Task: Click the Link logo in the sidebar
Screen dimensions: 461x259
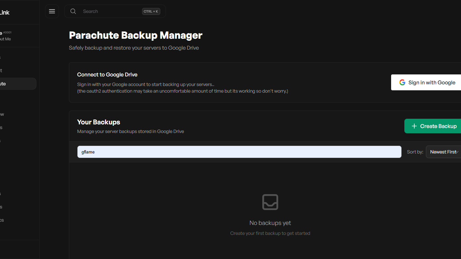Action: [x=5, y=13]
